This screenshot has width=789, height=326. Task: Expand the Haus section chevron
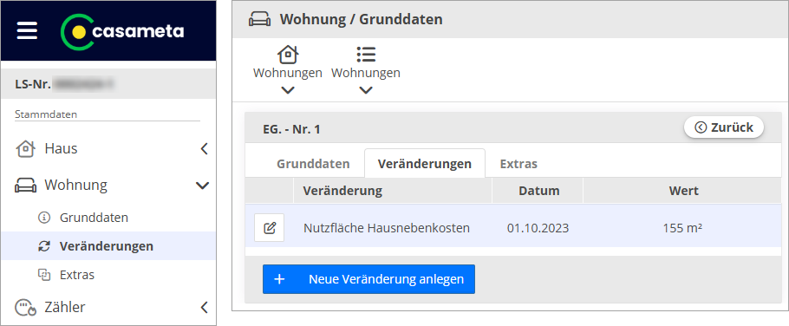(x=204, y=149)
